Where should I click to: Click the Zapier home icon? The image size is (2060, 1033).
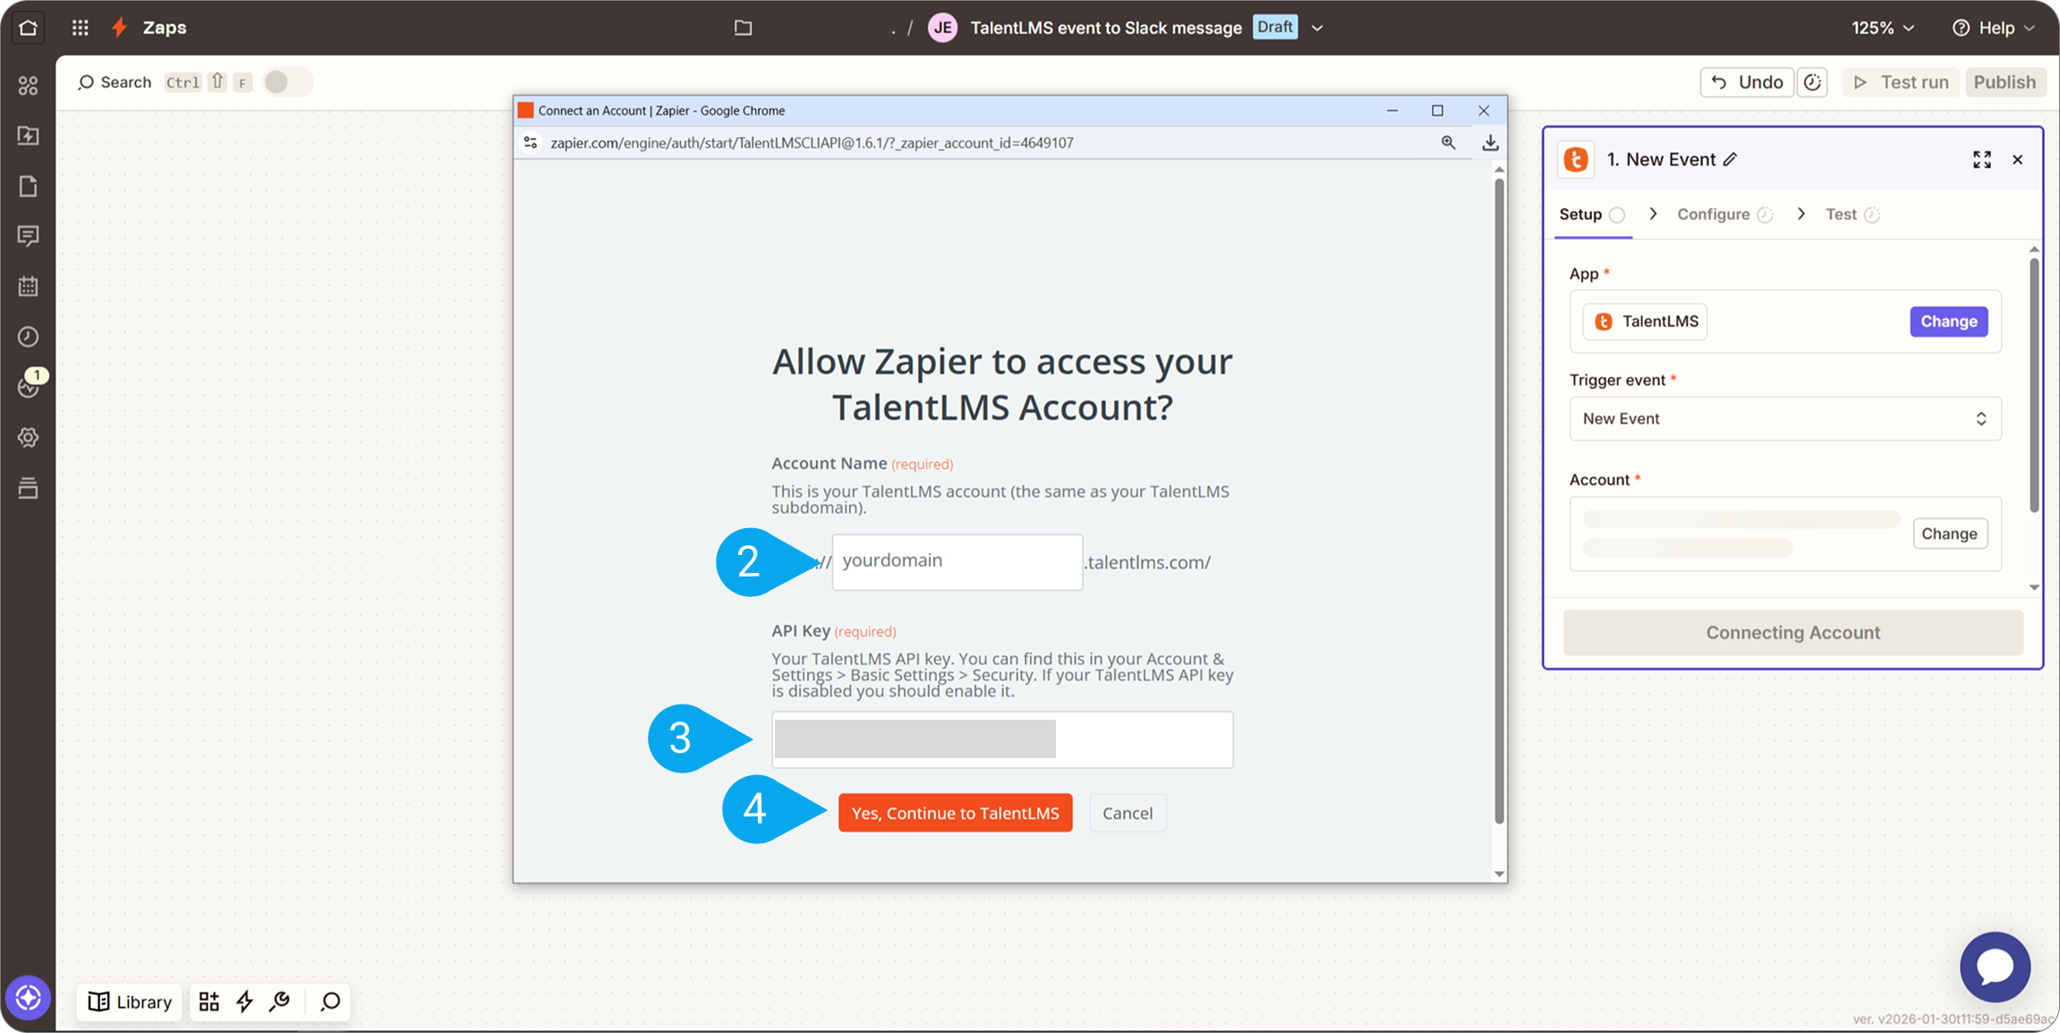point(28,28)
